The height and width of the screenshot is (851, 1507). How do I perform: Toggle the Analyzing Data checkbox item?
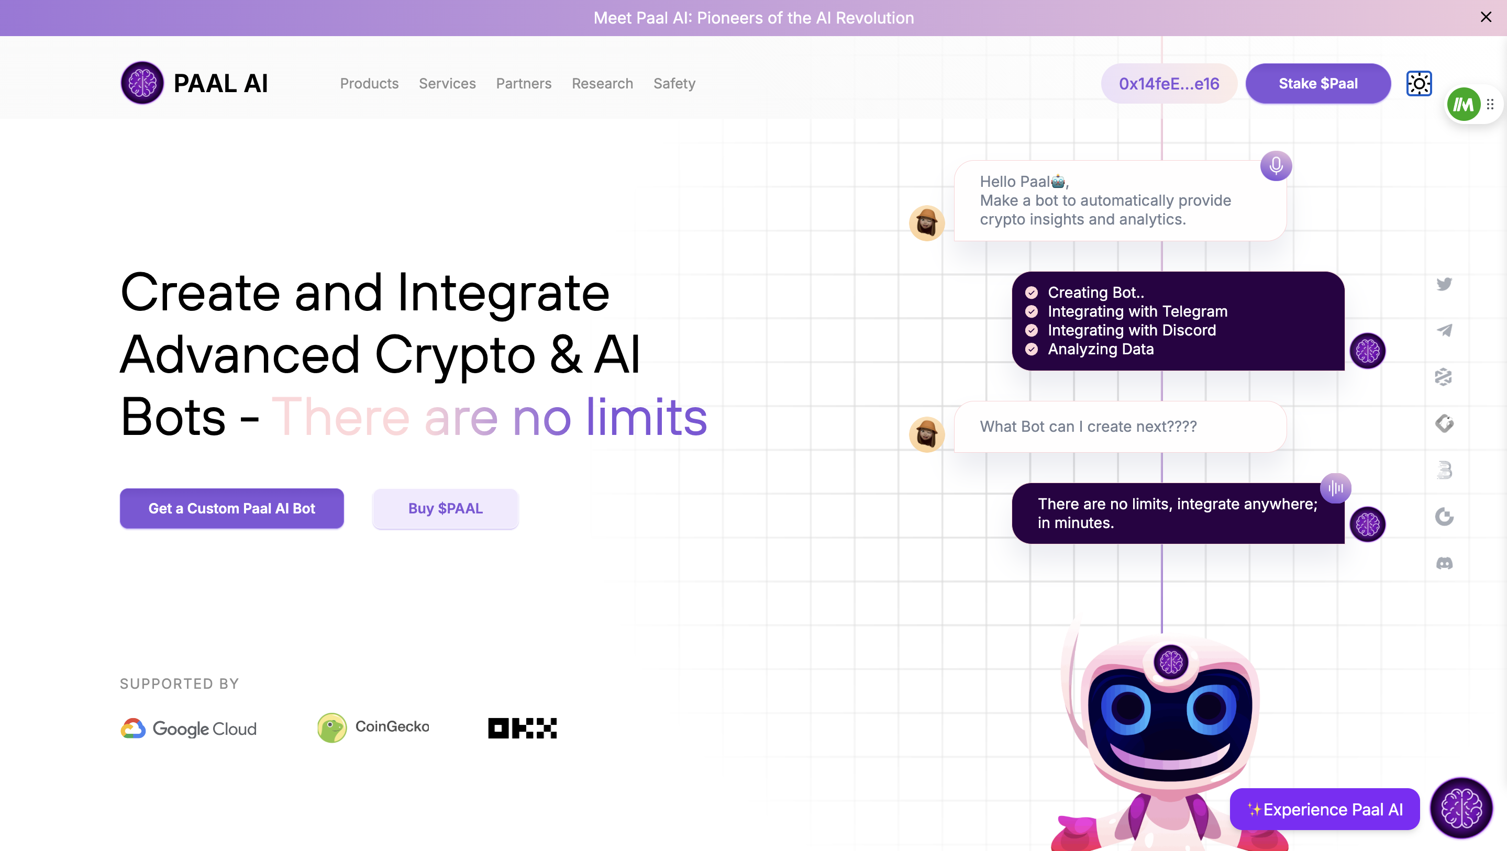pos(1032,350)
